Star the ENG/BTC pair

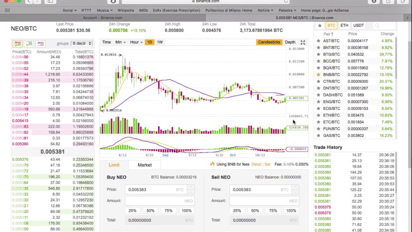click(318, 102)
